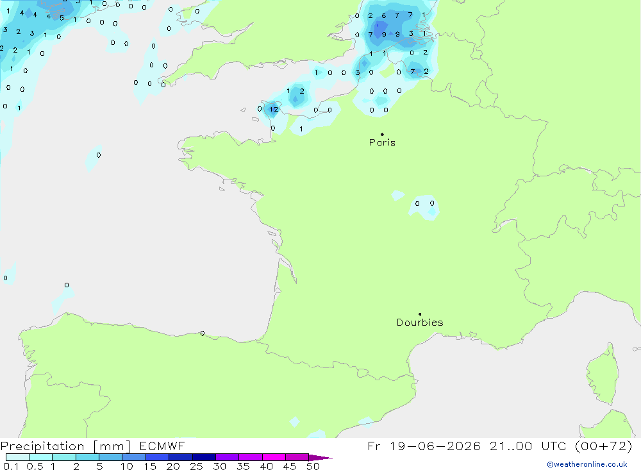This screenshot has height=470, width=641.
Task: Pick the magenta legend swatch for 40–45 mm
Action: (x=274, y=457)
